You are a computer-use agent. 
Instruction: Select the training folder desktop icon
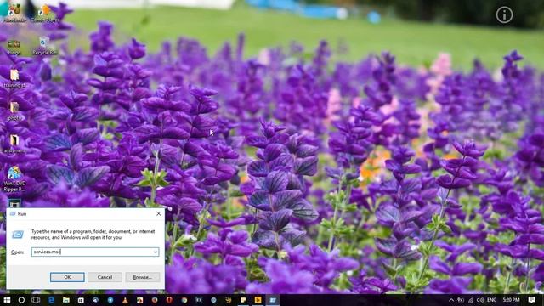(14, 78)
